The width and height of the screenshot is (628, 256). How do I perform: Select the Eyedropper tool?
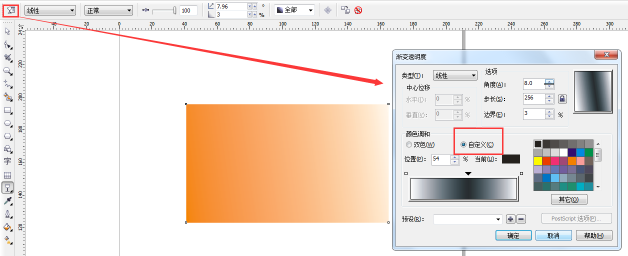click(7, 201)
